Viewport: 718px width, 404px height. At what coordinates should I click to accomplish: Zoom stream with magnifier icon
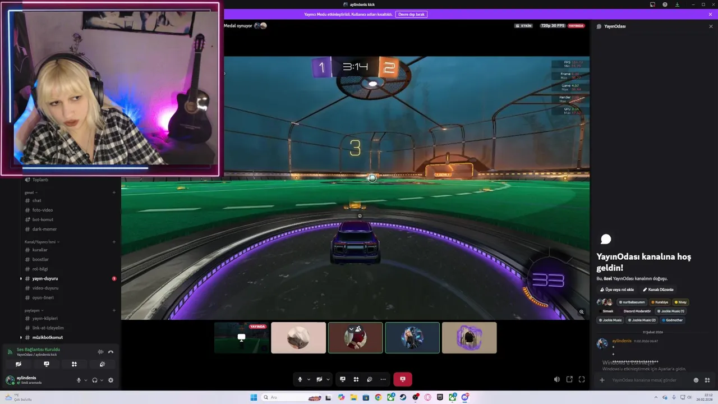(x=582, y=311)
